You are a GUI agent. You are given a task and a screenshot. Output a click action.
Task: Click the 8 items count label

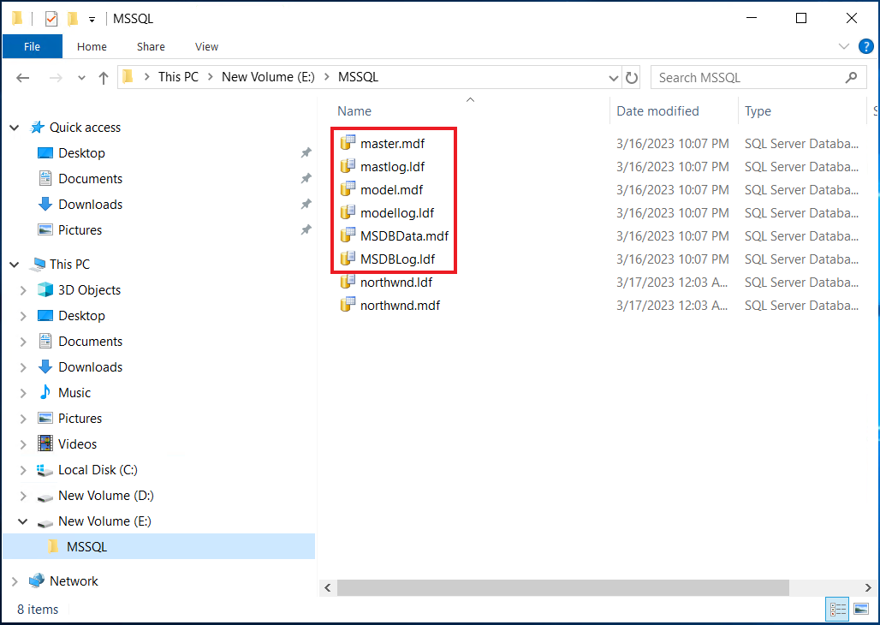pos(37,609)
